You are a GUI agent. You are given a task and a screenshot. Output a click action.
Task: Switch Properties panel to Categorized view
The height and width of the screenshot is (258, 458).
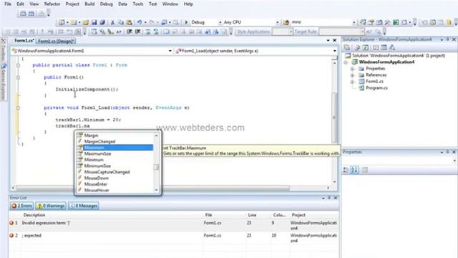click(x=346, y=170)
